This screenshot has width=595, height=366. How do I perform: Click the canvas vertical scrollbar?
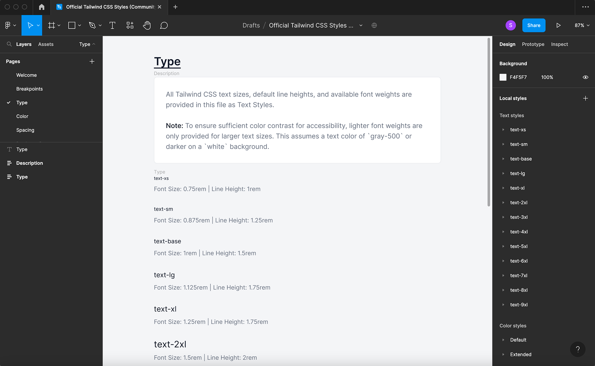489,122
